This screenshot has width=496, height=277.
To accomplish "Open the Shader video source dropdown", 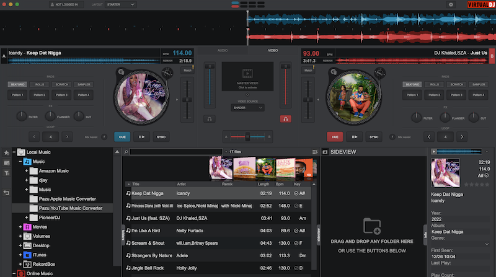I will (247, 107).
